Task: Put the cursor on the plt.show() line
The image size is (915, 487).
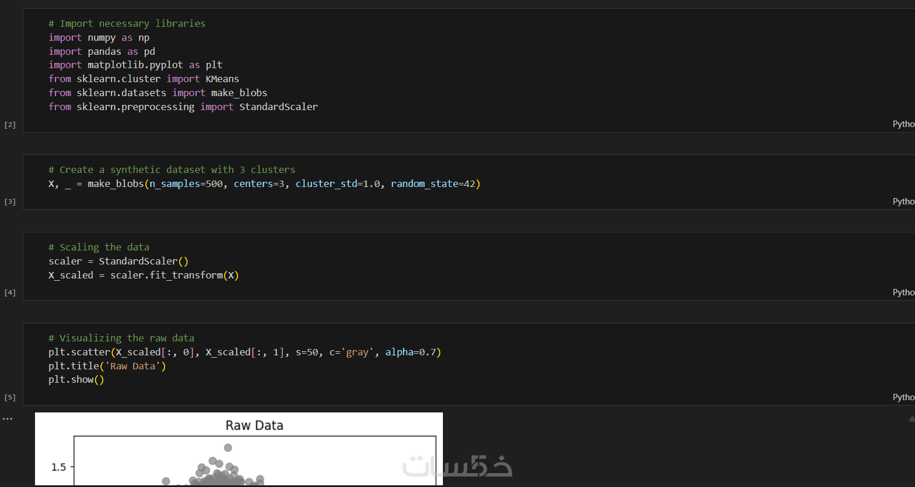Action: pyautogui.click(x=76, y=380)
